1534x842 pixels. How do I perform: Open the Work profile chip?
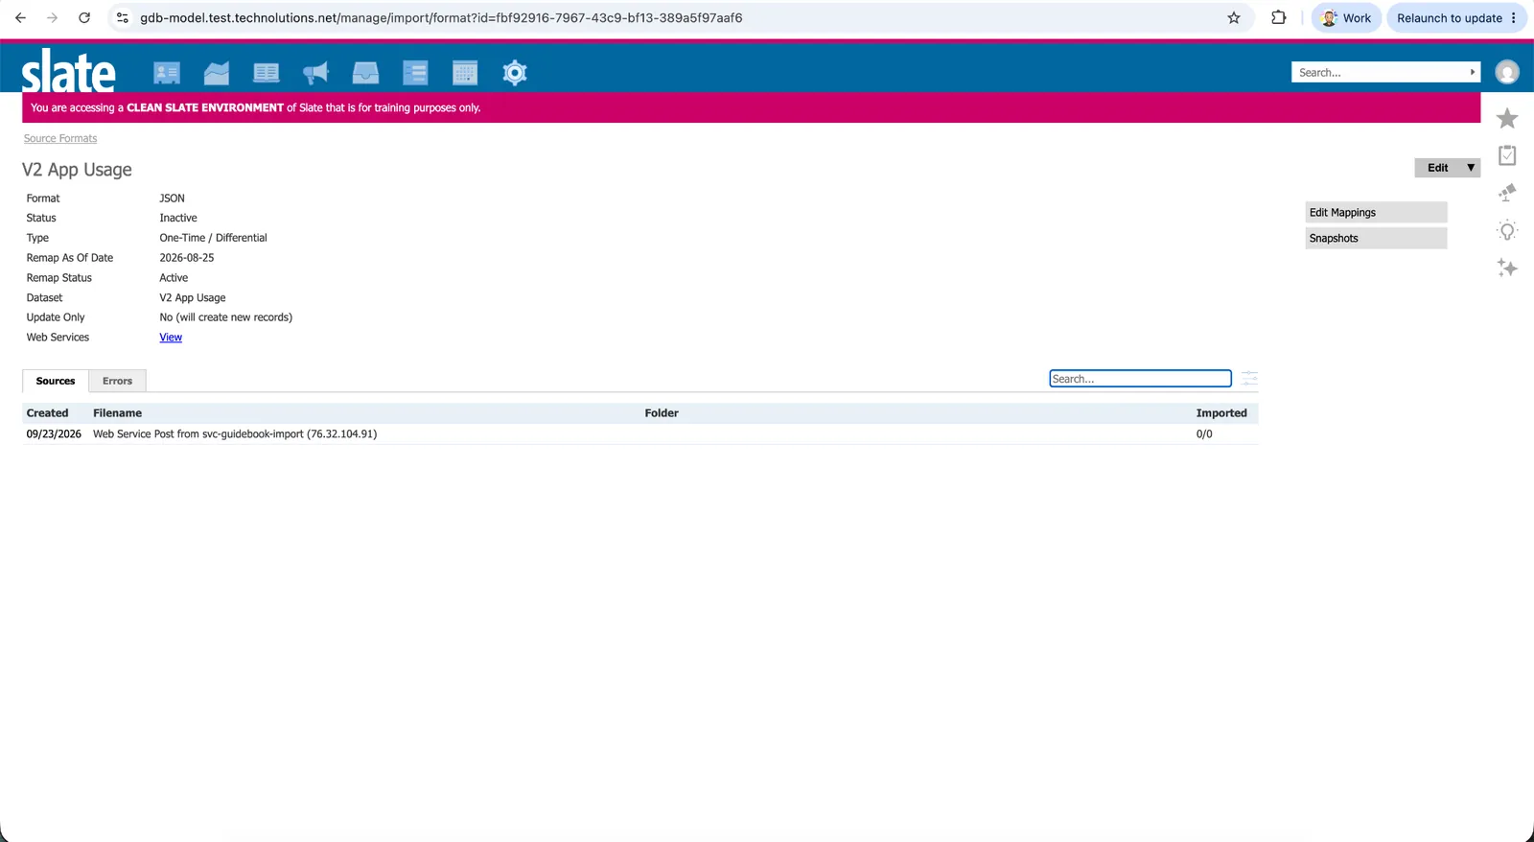1346,18
